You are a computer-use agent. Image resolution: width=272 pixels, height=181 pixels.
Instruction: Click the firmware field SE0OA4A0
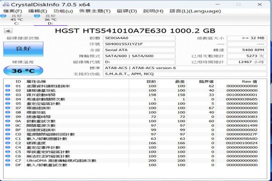coord(139,38)
